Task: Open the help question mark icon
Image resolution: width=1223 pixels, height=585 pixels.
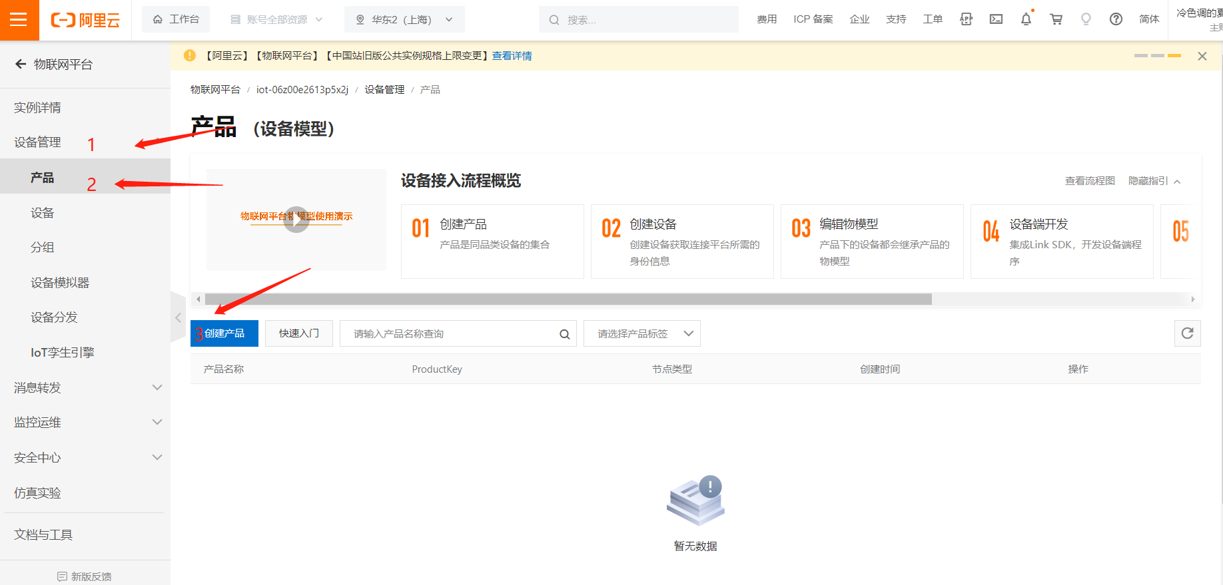Action: coord(1116,19)
